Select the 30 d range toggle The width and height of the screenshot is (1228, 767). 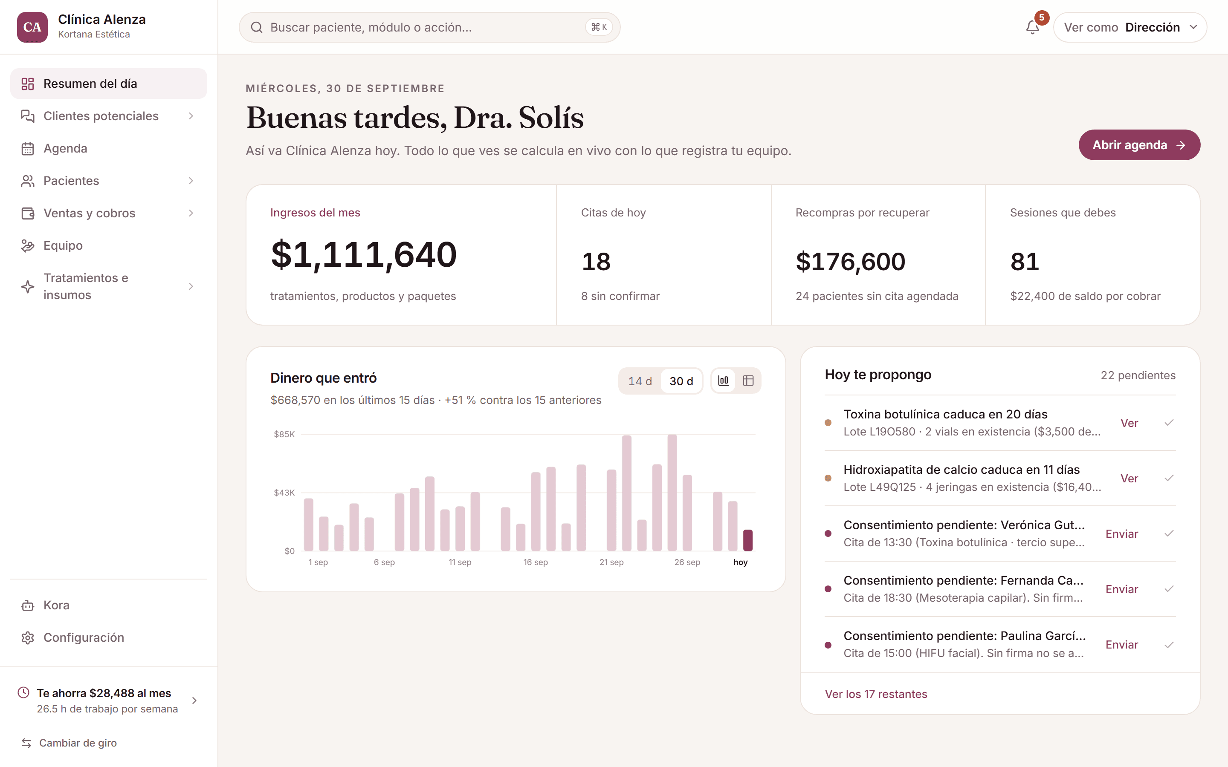pos(681,381)
